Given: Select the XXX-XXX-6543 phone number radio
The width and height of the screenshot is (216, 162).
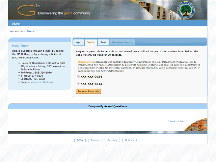Looking at the screenshot, I should [78, 84].
